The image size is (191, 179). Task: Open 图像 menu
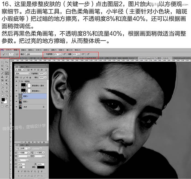(x=23, y=50)
